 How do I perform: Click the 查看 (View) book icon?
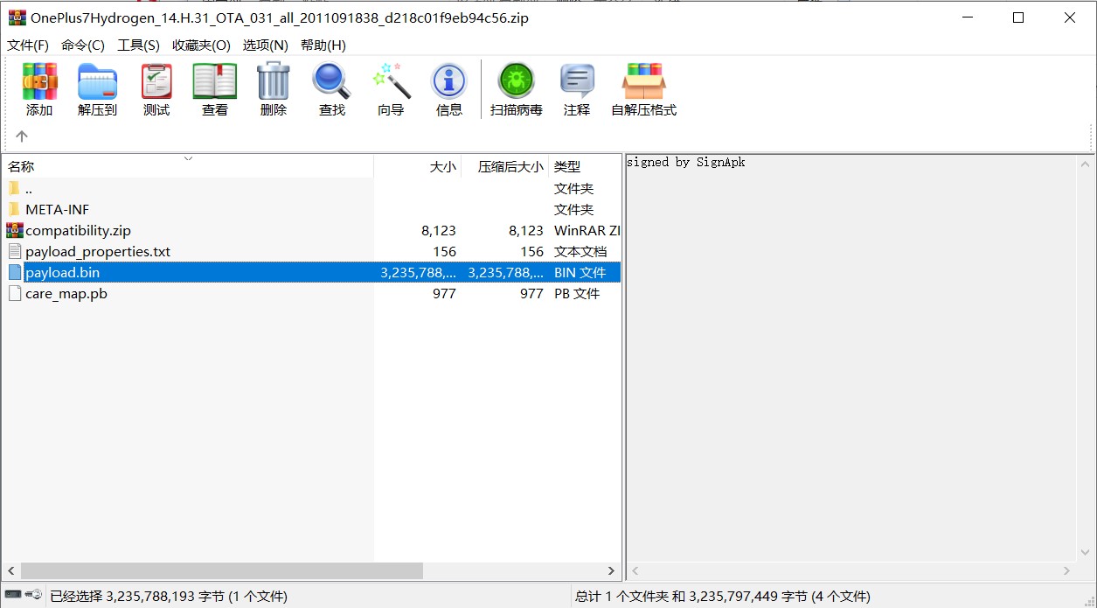215,81
